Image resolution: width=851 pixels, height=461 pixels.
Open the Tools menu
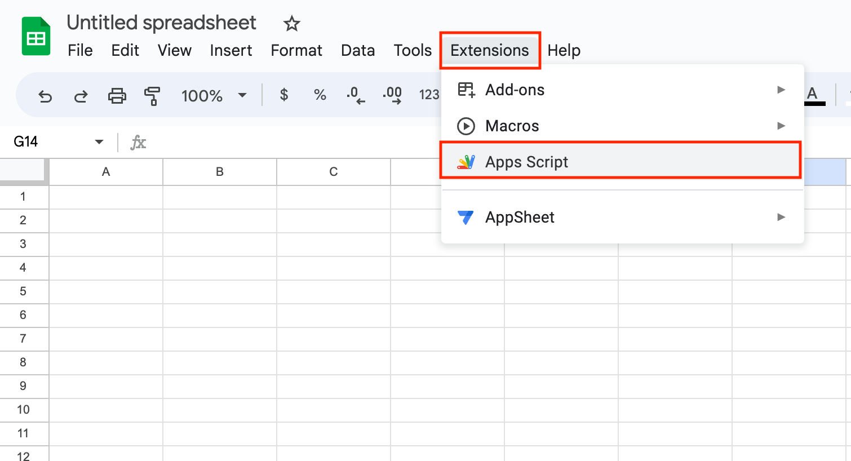click(x=413, y=51)
